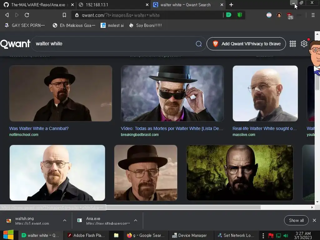320x240 pixels.
Task: Click the green chat icon in address bar
Action: tap(229, 15)
